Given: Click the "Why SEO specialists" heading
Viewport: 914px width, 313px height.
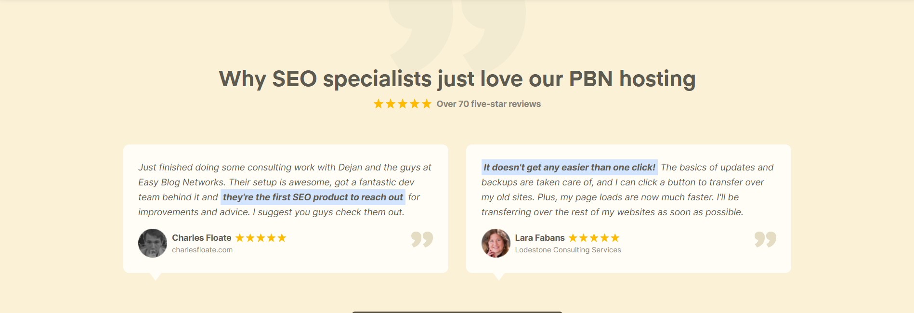Looking at the screenshot, I should (x=457, y=79).
